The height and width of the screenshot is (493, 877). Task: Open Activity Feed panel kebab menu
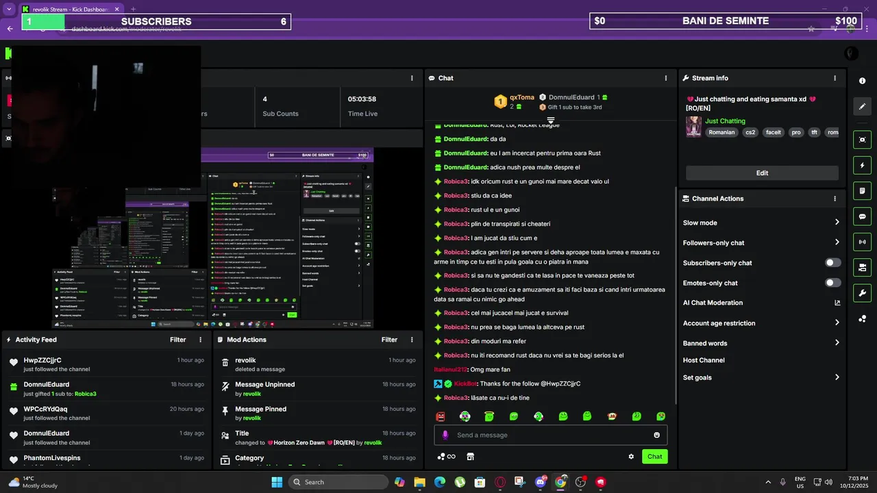pos(200,340)
